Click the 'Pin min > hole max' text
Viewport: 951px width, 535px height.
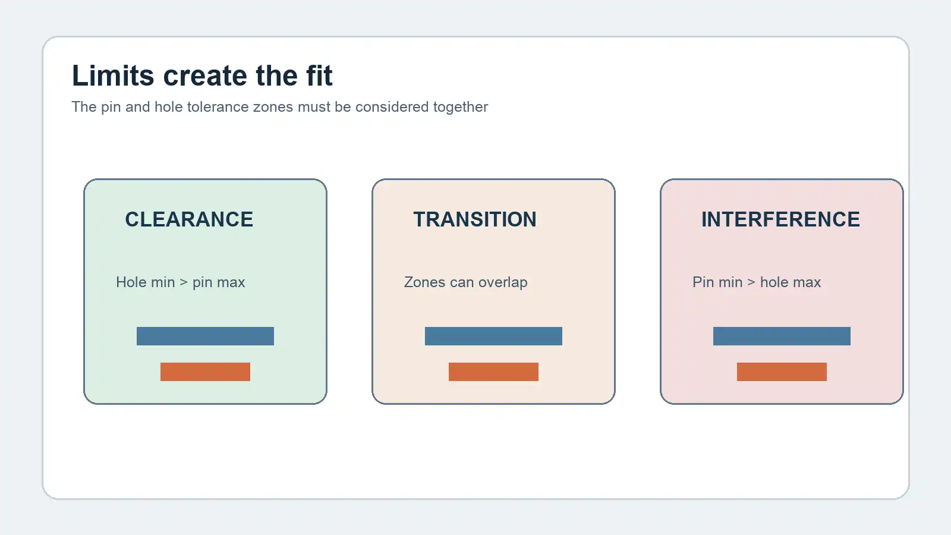pos(757,282)
